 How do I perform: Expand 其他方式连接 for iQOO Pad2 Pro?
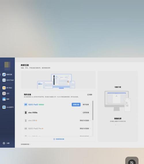[x=85, y=129]
